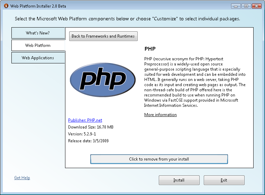The height and width of the screenshot is (195, 265).
Task: Switch to the Web Applications tab
Action: [x=38, y=58]
